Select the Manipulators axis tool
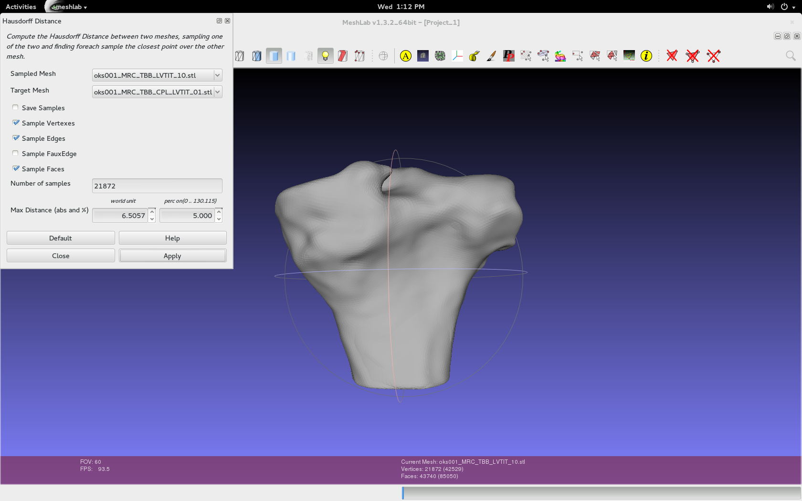 [457, 56]
